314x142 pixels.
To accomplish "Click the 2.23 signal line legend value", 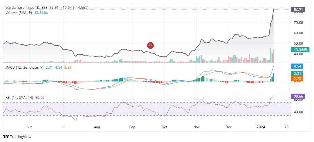I will 68,68.
